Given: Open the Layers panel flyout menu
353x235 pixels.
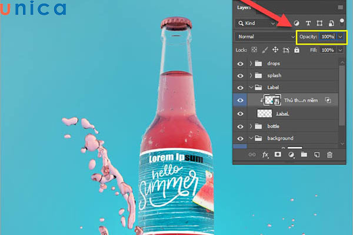Looking at the screenshot, I should click(x=341, y=8).
